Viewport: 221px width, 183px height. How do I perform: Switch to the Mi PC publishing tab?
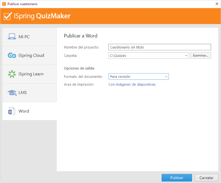24,37
